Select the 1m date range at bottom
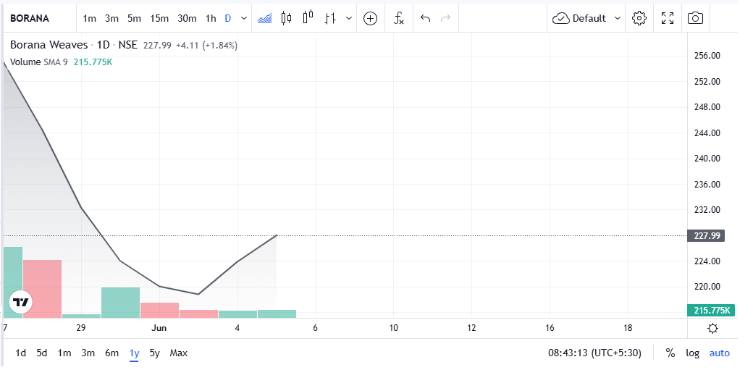 click(x=64, y=353)
